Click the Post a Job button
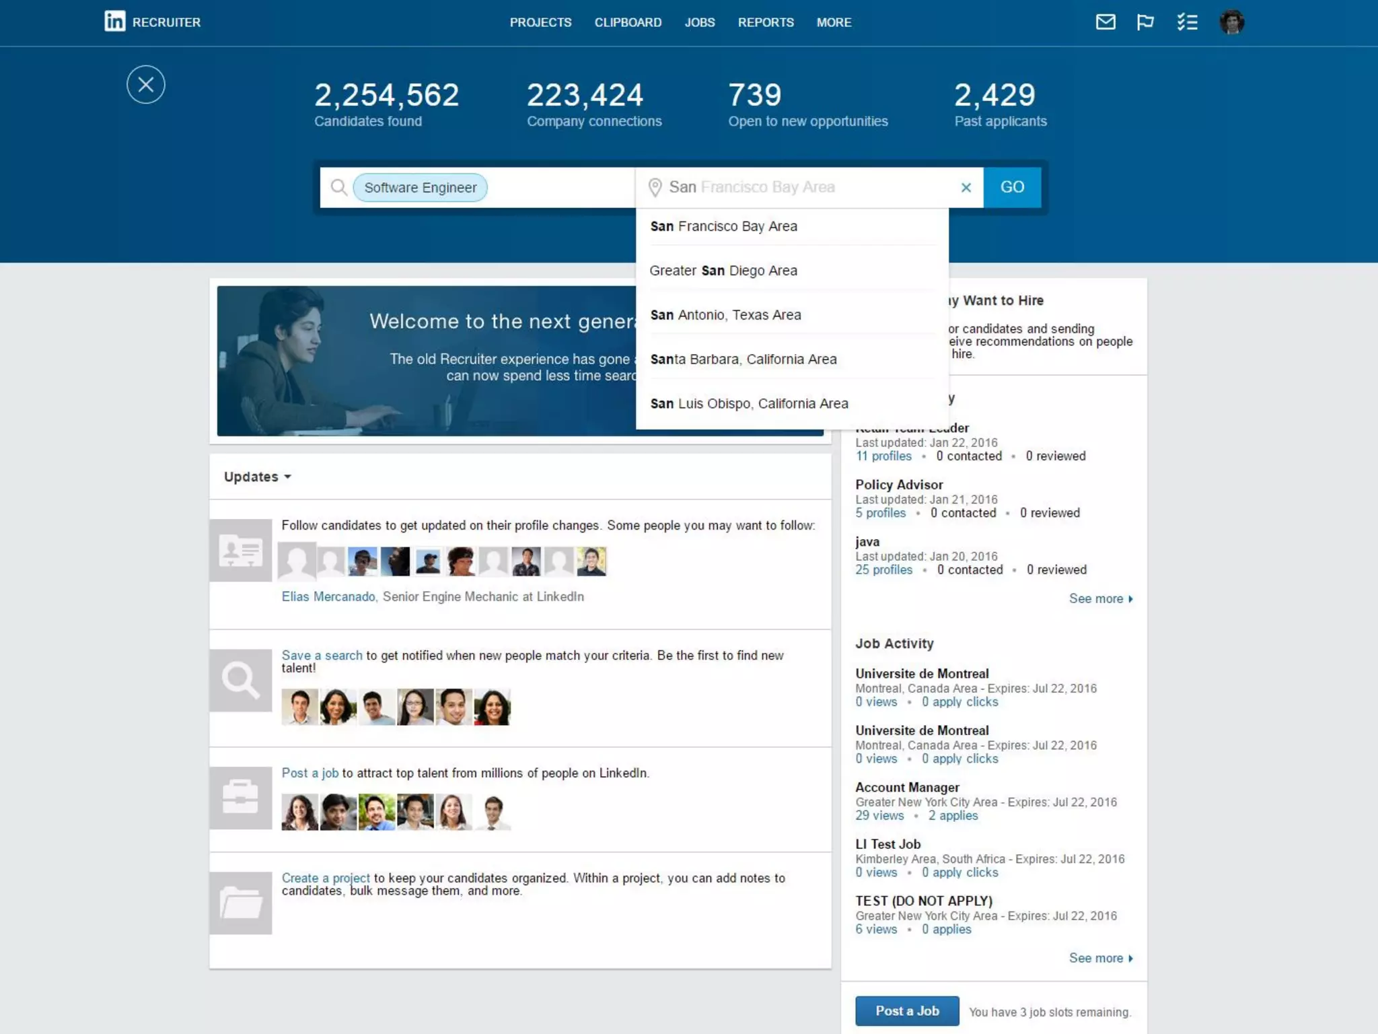This screenshot has width=1378, height=1034. [x=907, y=1011]
